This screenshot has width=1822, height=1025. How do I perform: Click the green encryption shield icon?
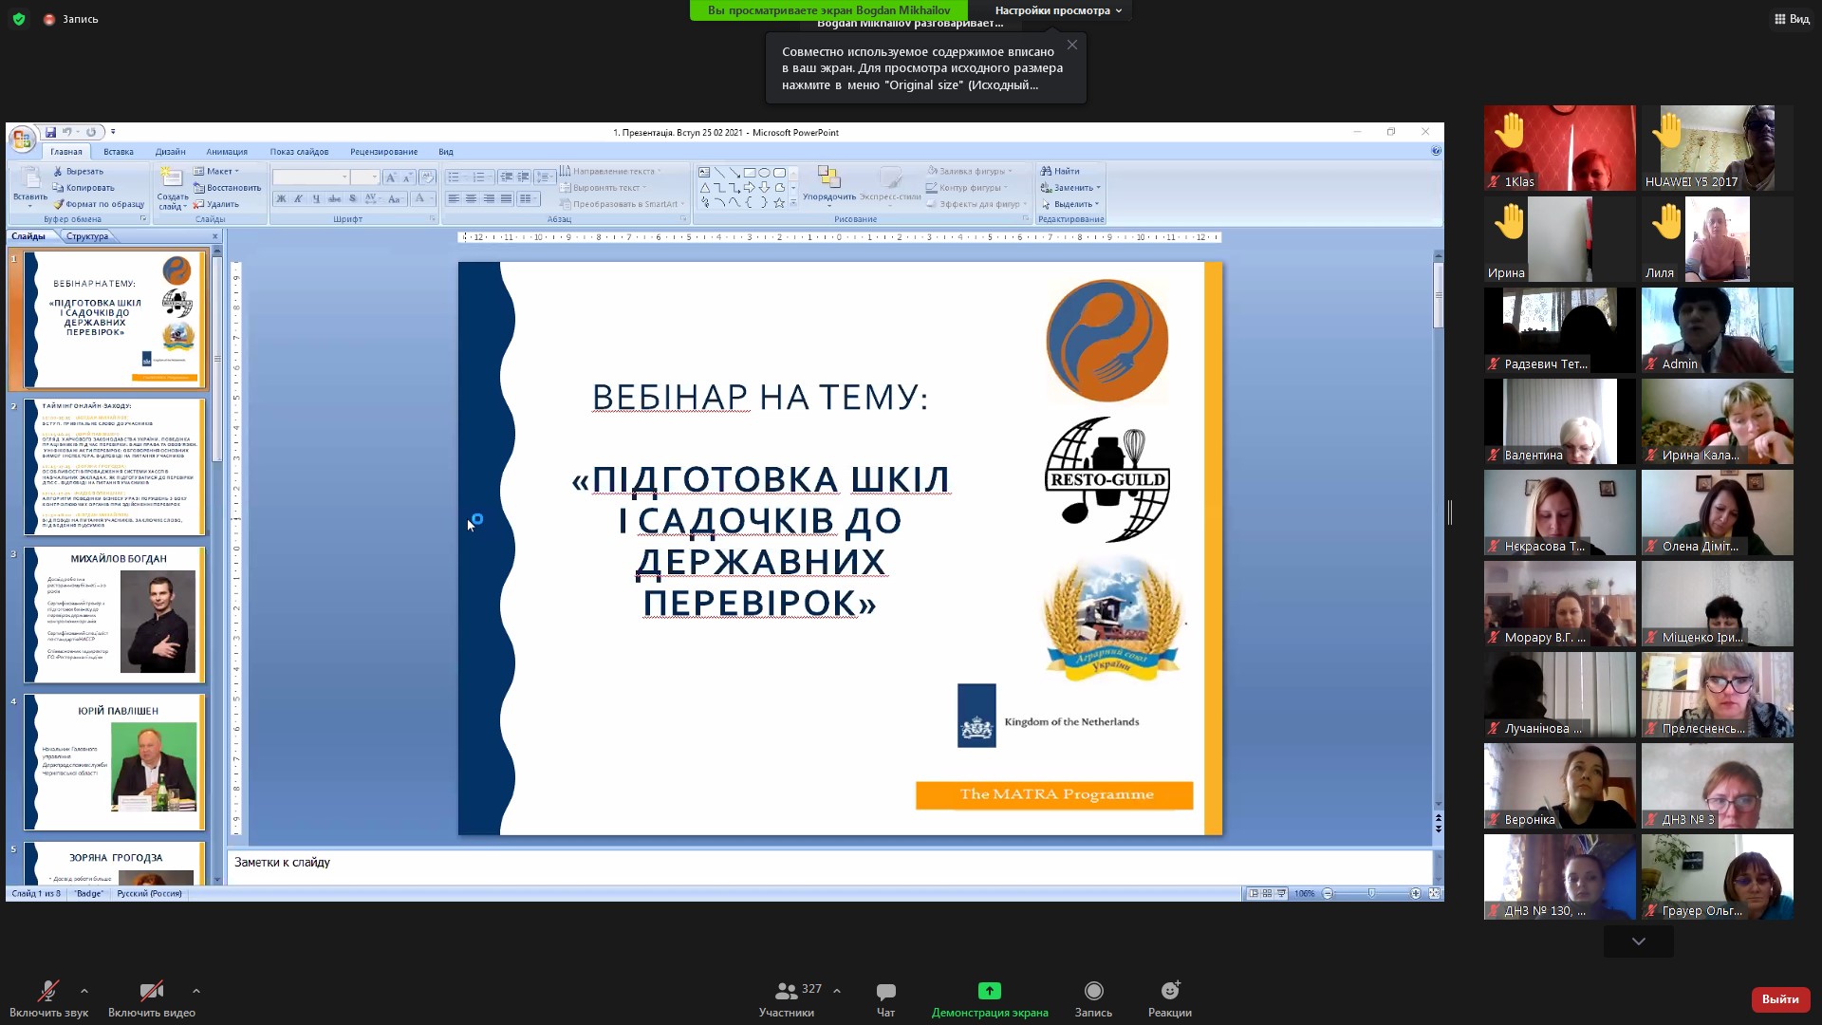click(19, 18)
